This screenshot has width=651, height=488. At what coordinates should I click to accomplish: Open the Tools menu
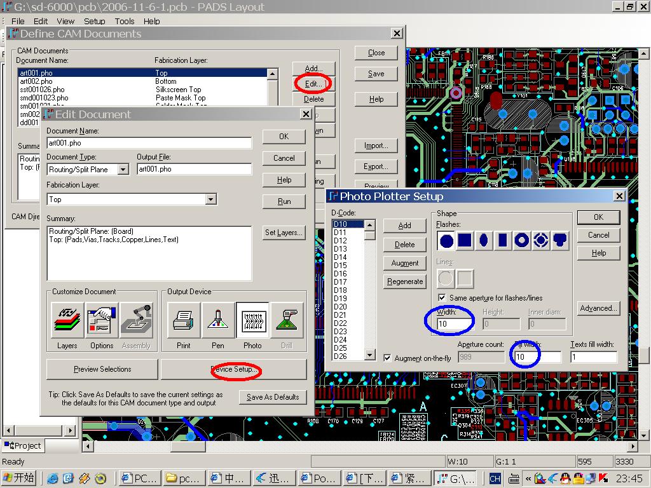pyautogui.click(x=125, y=21)
